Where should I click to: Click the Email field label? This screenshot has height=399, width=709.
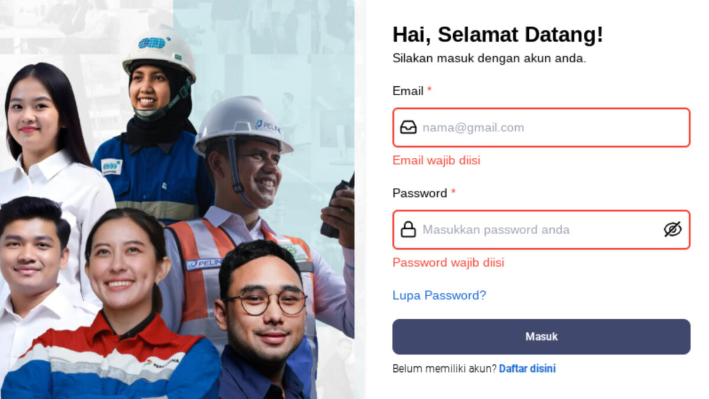(x=408, y=91)
